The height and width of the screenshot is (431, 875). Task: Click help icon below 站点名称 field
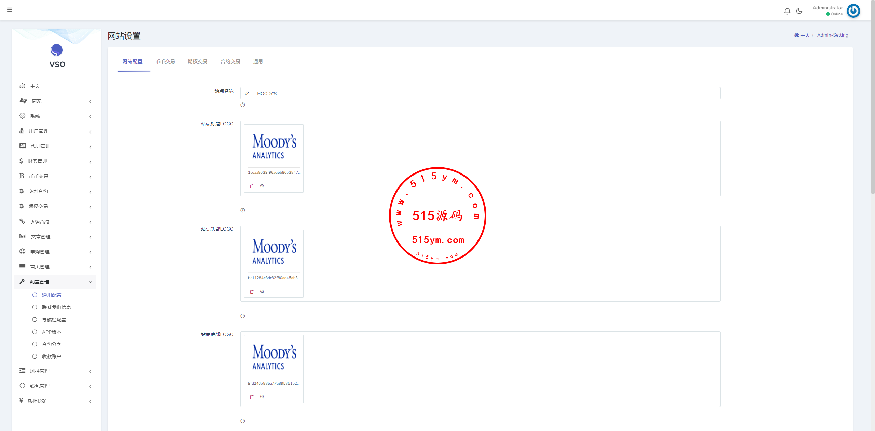243,105
